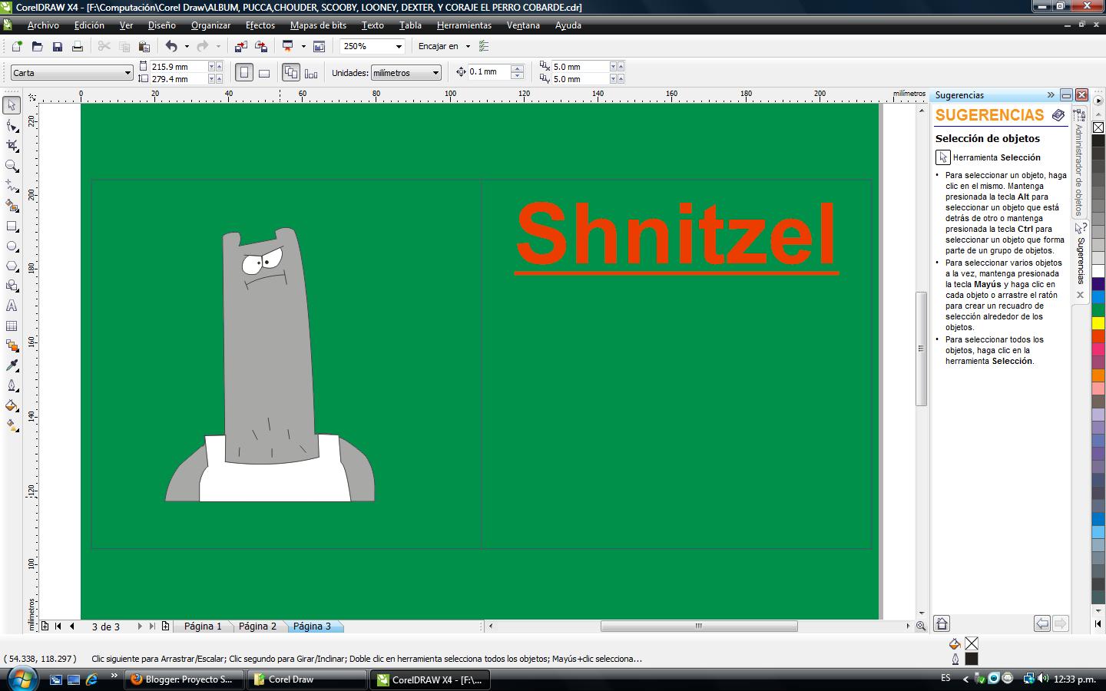This screenshot has width=1106, height=691.
Task: Select the Eyedropper tool
Action: [12, 365]
